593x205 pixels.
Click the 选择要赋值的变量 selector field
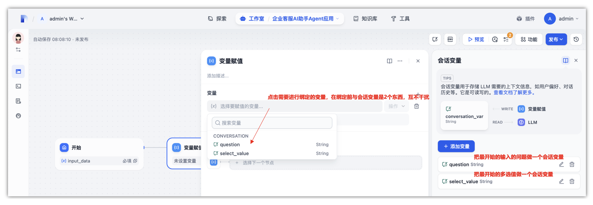[295, 106]
